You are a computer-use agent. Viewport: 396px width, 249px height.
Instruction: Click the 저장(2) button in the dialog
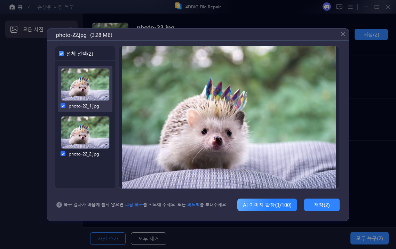(x=322, y=205)
